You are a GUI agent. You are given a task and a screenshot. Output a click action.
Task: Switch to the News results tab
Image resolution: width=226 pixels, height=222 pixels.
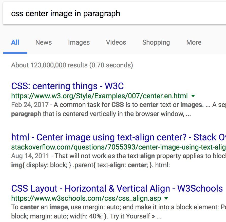(44, 42)
